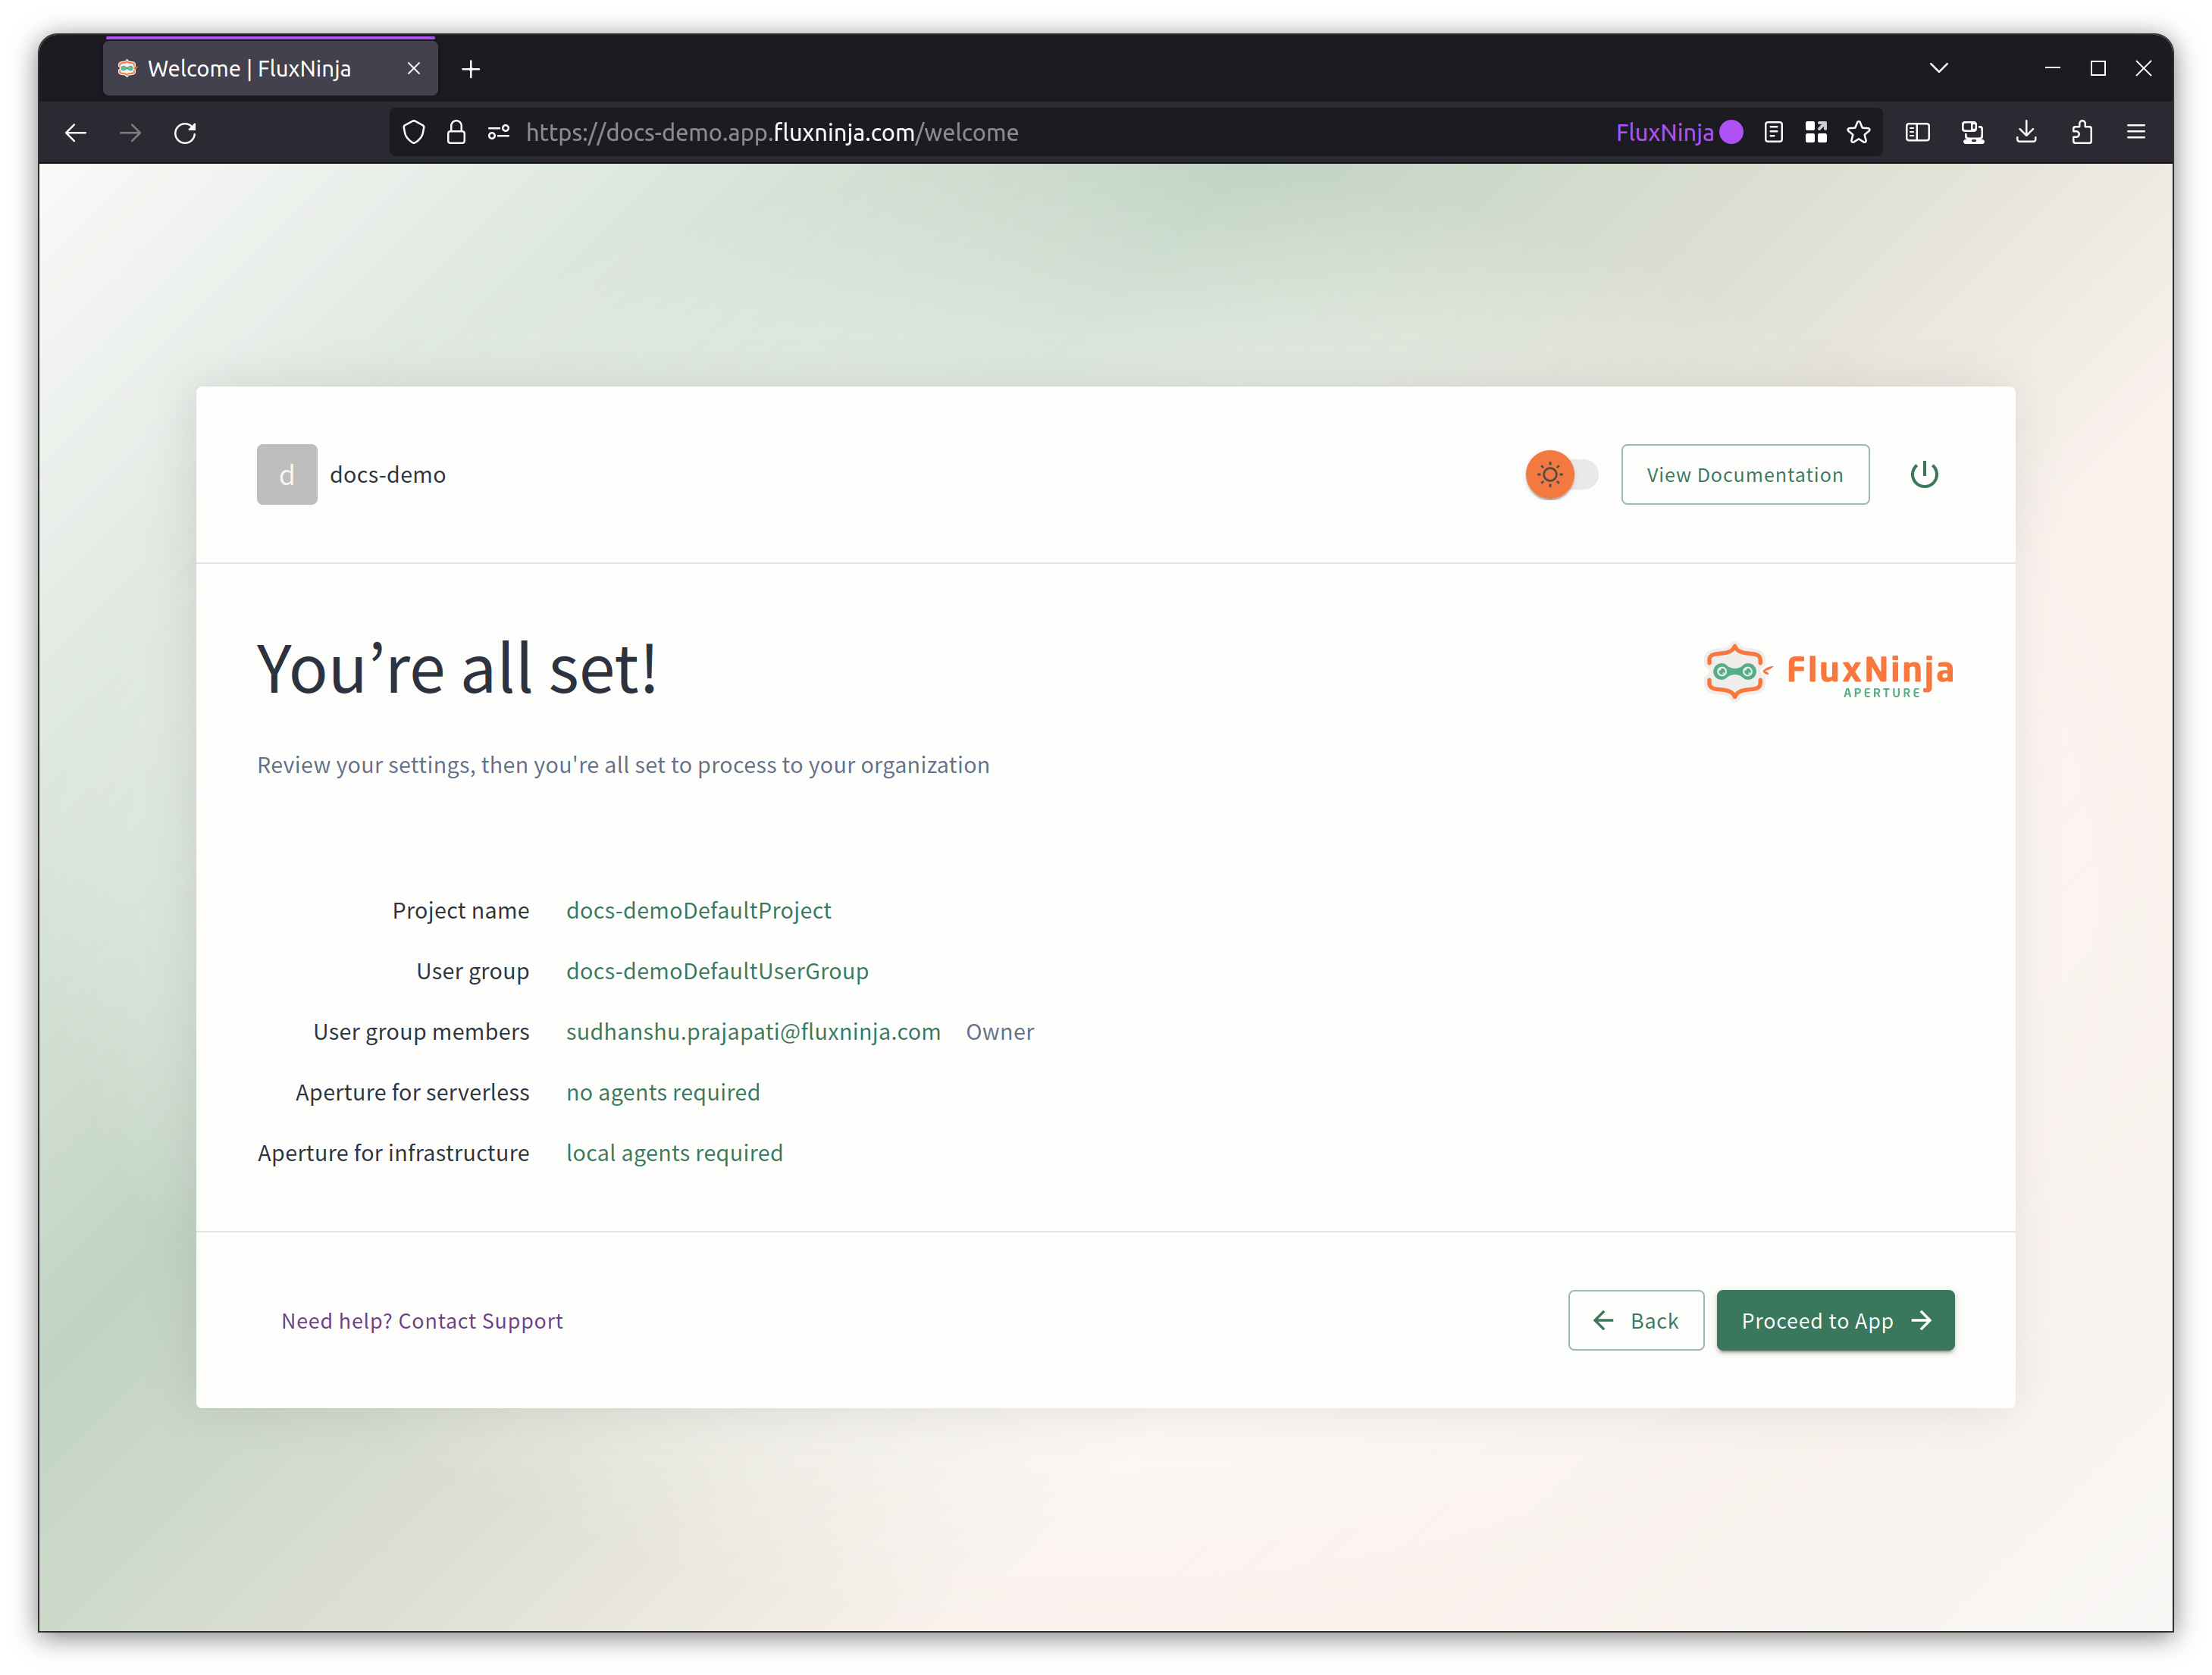Open the hamburger application menu
The width and height of the screenshot is (2212, 1675).
pyautogui.click(x=2136, y=132)
